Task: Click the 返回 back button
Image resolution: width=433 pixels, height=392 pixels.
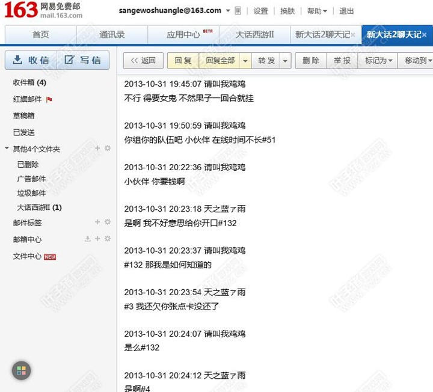Action: click(143, 60)
